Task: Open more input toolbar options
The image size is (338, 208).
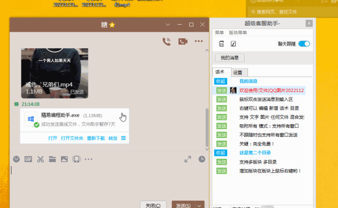Action: (x=88, y=159)
